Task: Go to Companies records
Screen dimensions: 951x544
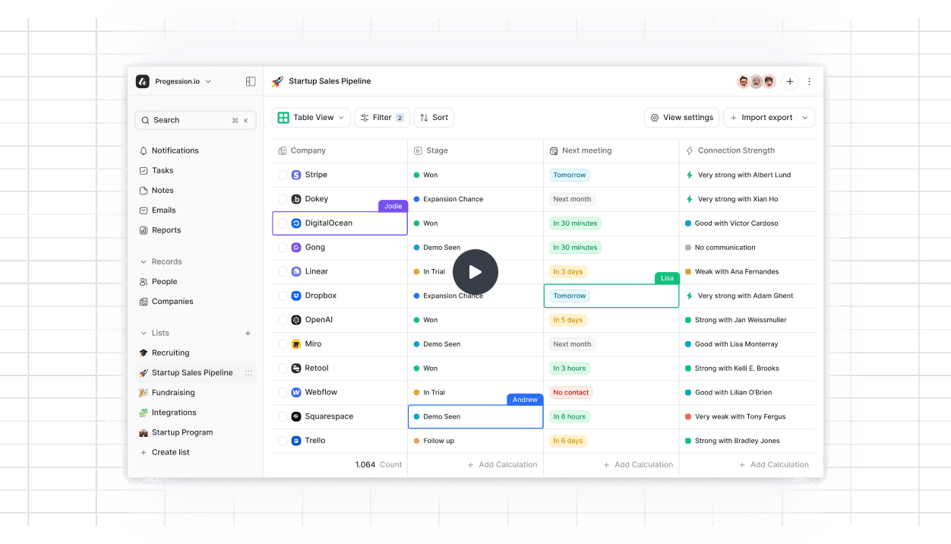Action: (x=172, y=302)
